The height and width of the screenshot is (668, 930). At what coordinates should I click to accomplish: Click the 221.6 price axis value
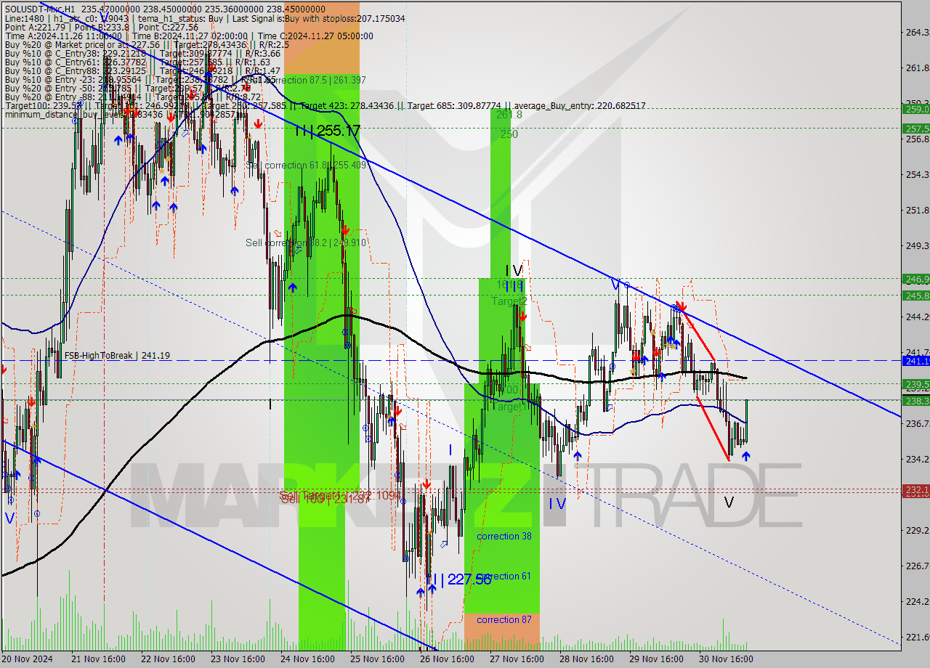coord(916,637)
